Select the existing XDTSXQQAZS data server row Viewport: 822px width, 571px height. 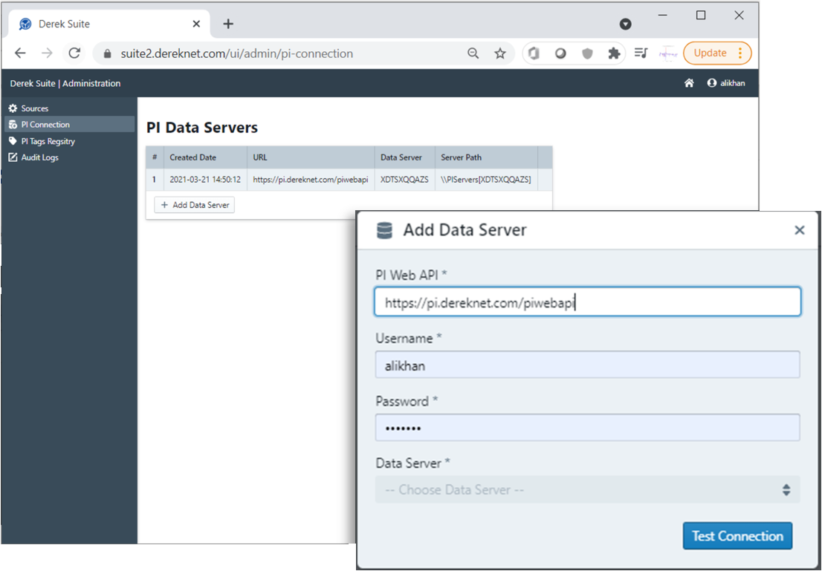point(348,180)
